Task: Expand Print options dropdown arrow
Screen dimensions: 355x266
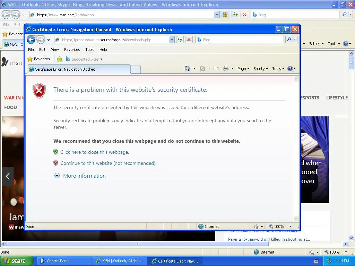Action: tap(232, 69)
